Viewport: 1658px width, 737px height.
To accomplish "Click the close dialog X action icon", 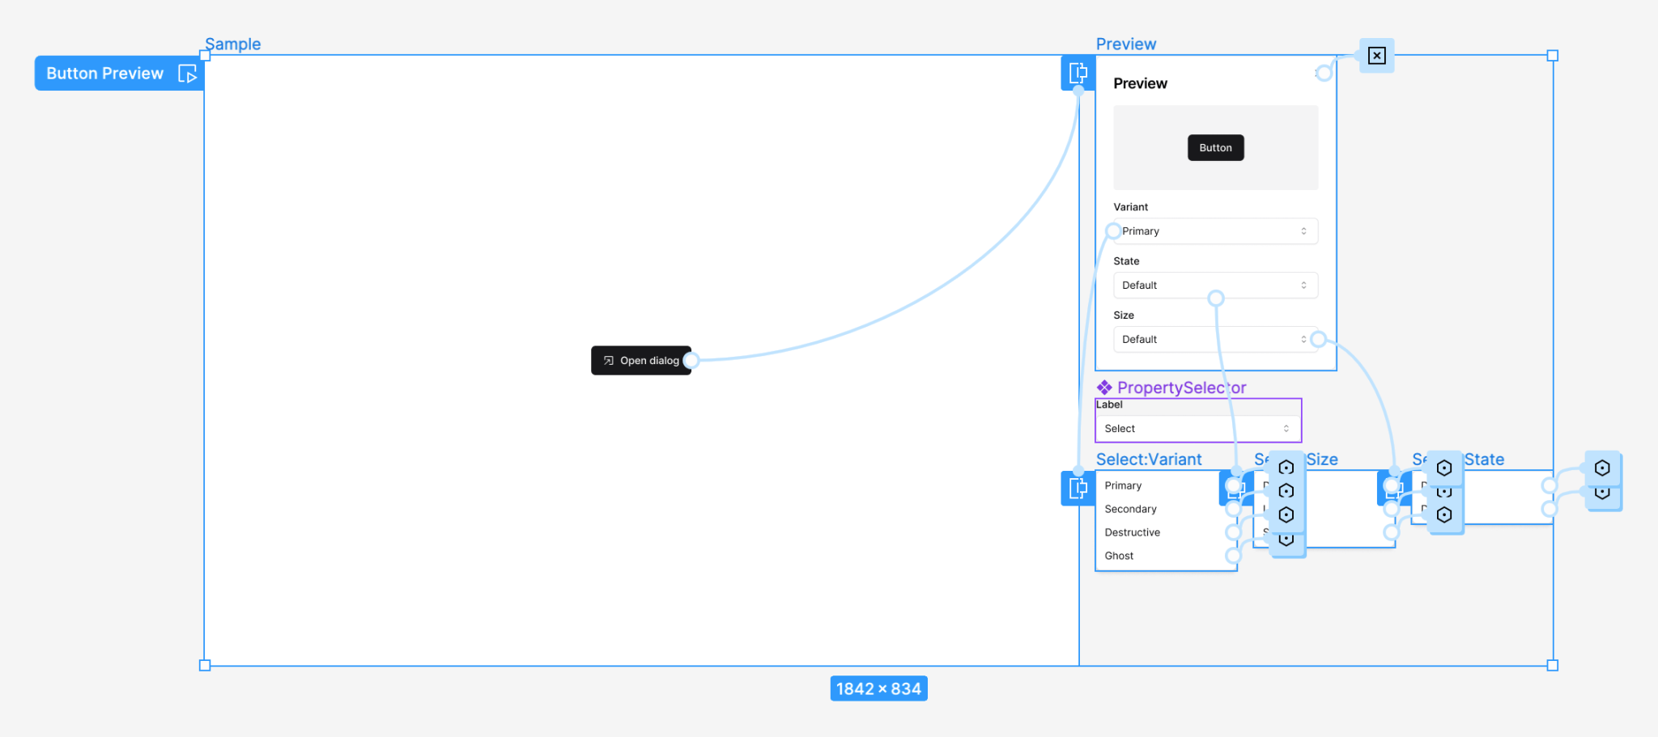I will click(x=1377, y=55).
